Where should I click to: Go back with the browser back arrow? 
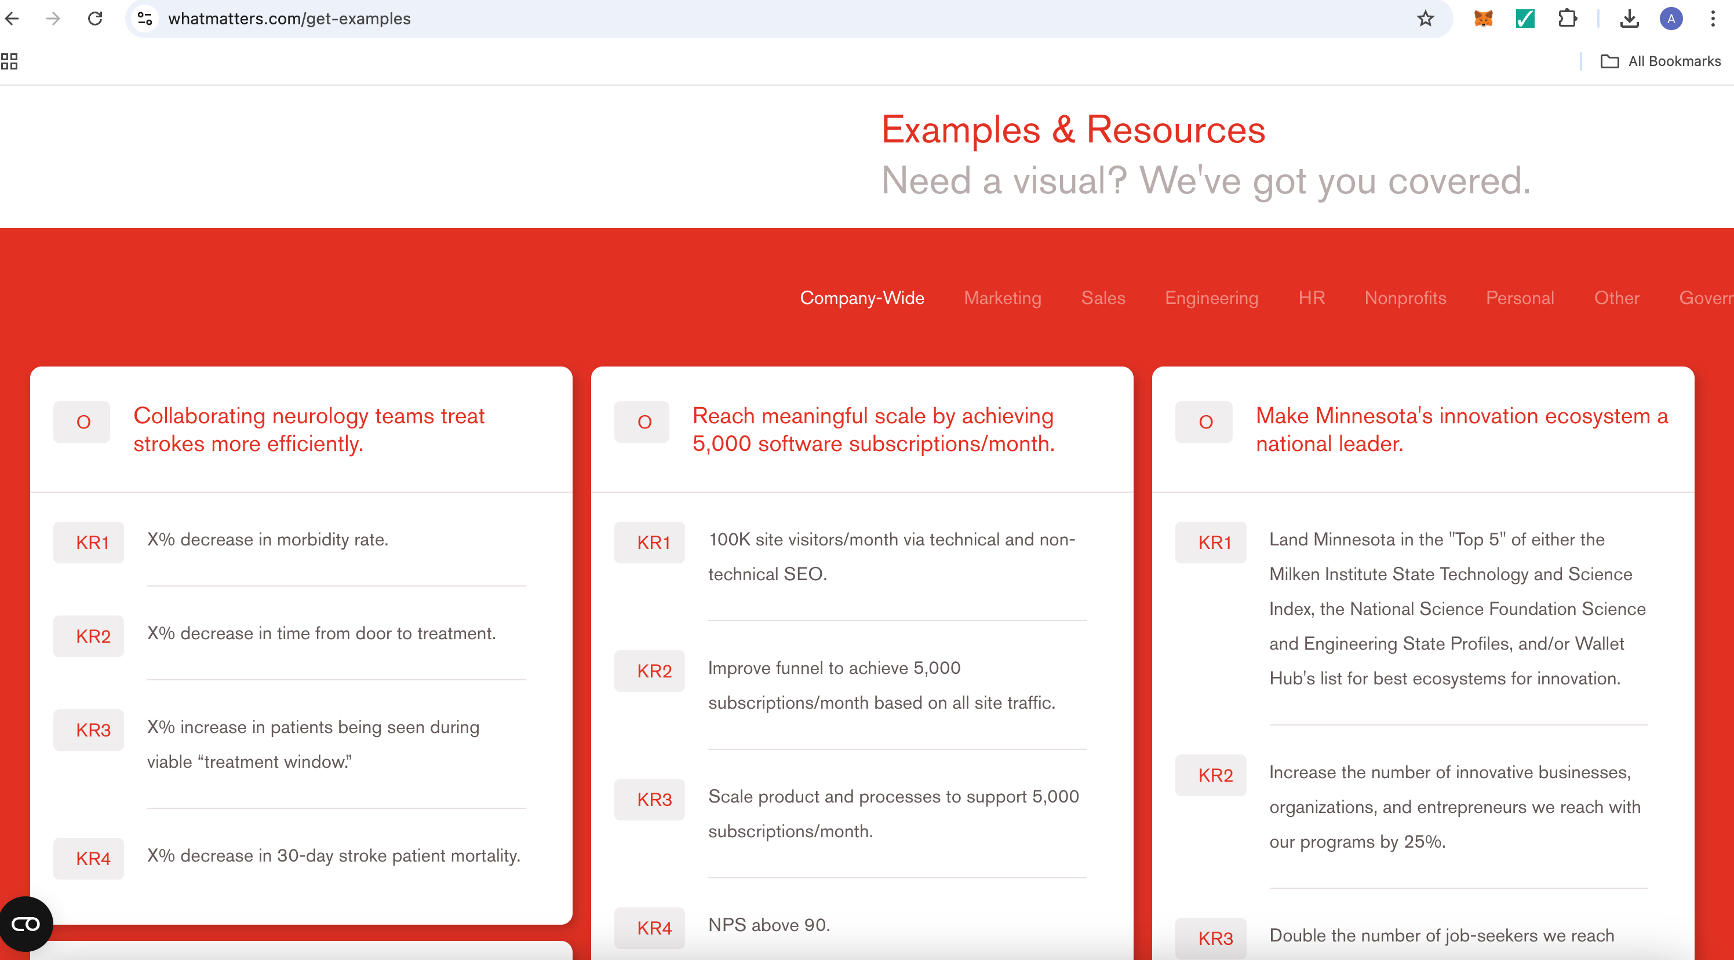click(x=12, y=18)
